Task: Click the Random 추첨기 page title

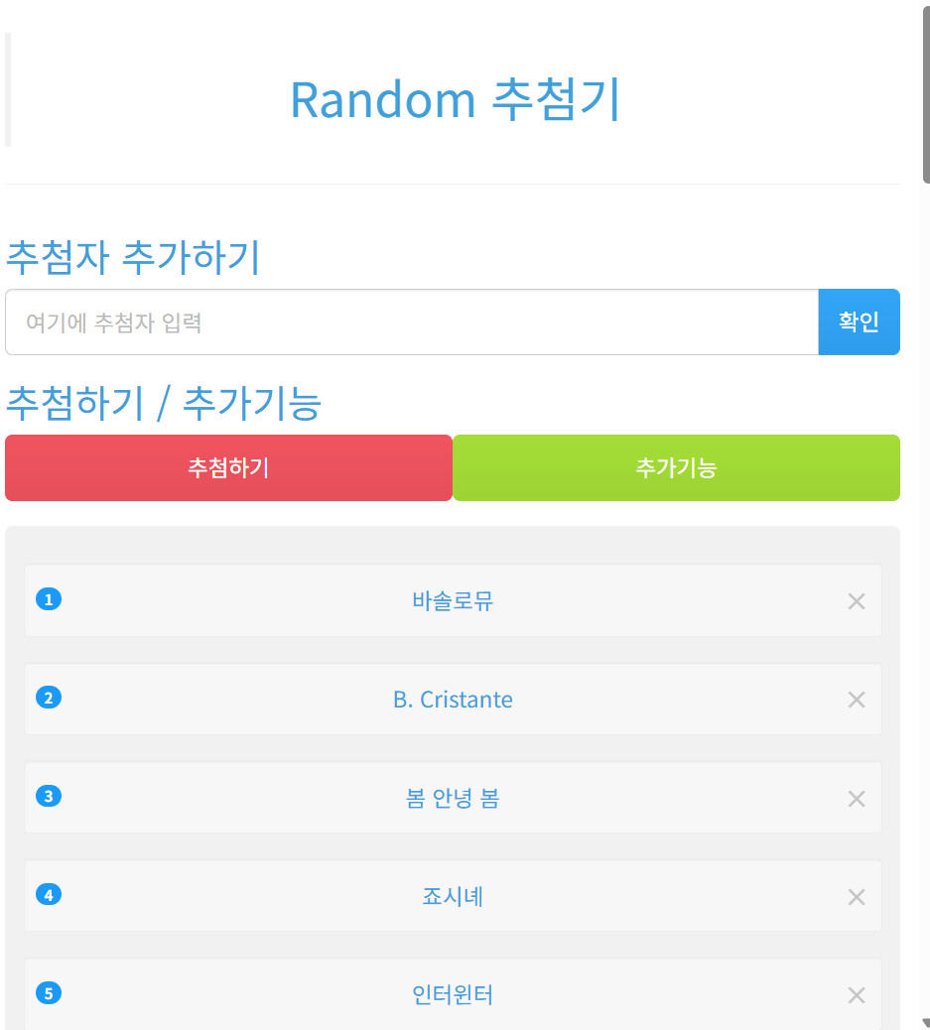Action: pos(455,99)
